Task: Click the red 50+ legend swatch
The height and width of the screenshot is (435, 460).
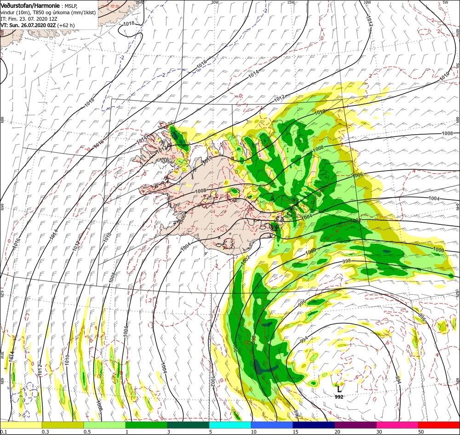Action: [x=439, y=425]
